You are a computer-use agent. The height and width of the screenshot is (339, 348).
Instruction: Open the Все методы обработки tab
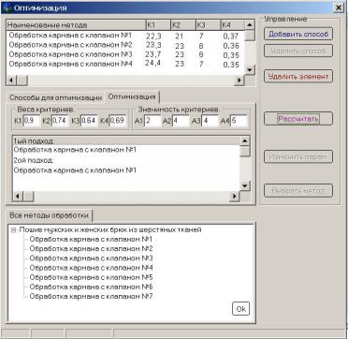click(49, 215)
